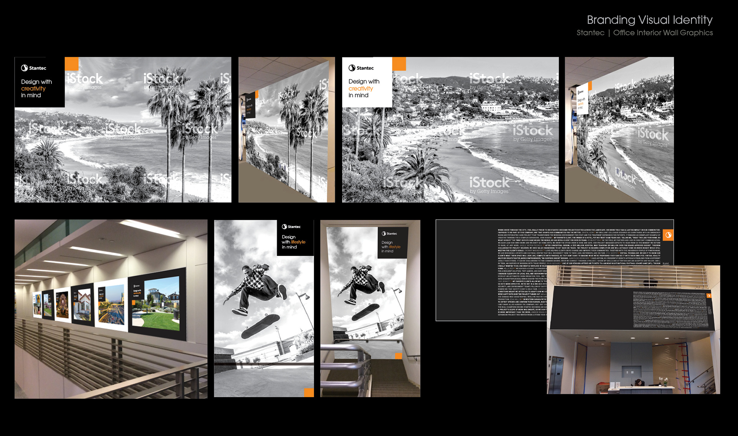Click orange square at skateboarder poster corner
Viewport: 738px width, 436px height.
click(309, 392)
